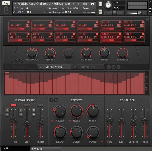This screenshot has width=152, height=151.
Task: Expand chevron next to FILTER effect
Action: tap(52, 120)
